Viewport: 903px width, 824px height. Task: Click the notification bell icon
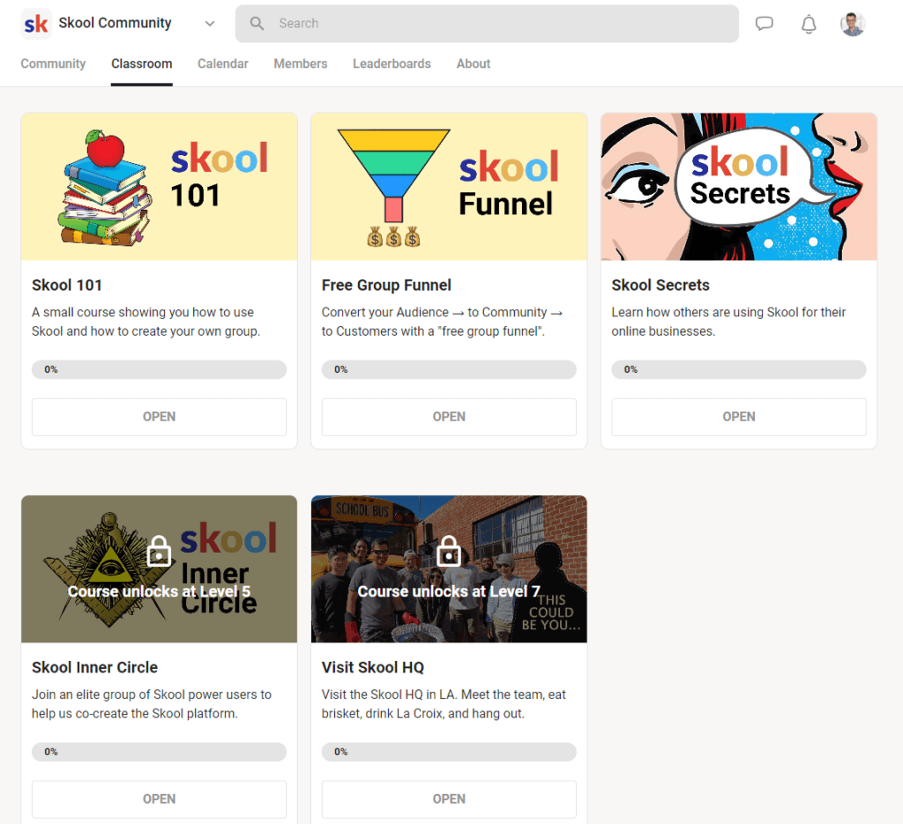click(808, 24)
